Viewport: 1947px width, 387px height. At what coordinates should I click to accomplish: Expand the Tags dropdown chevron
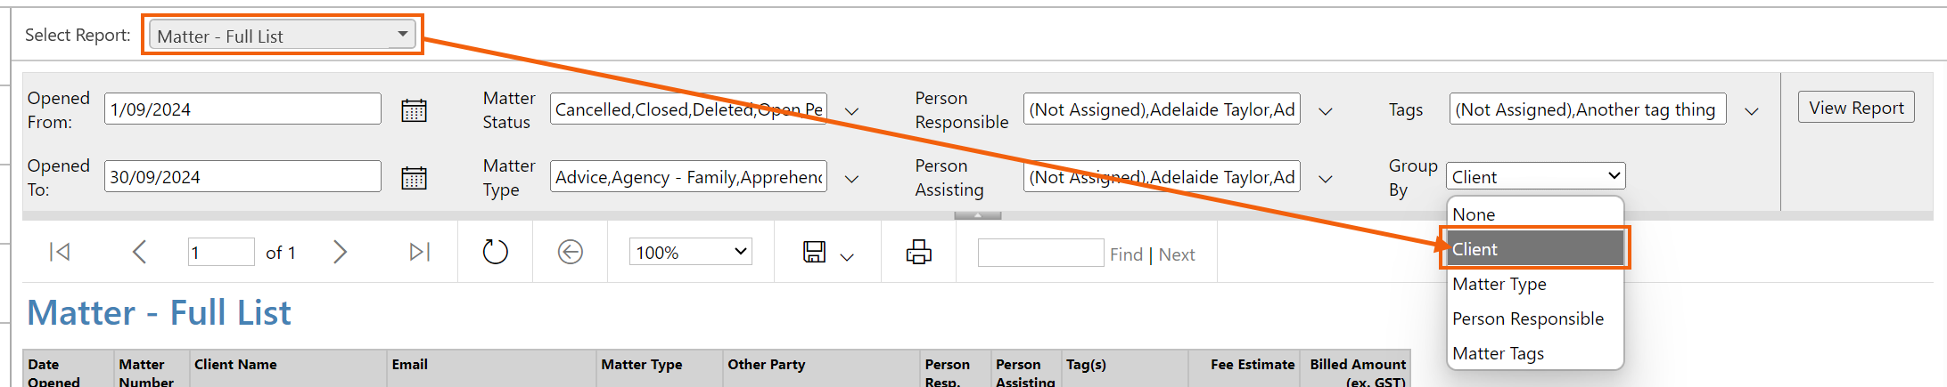pos(1752,110)
